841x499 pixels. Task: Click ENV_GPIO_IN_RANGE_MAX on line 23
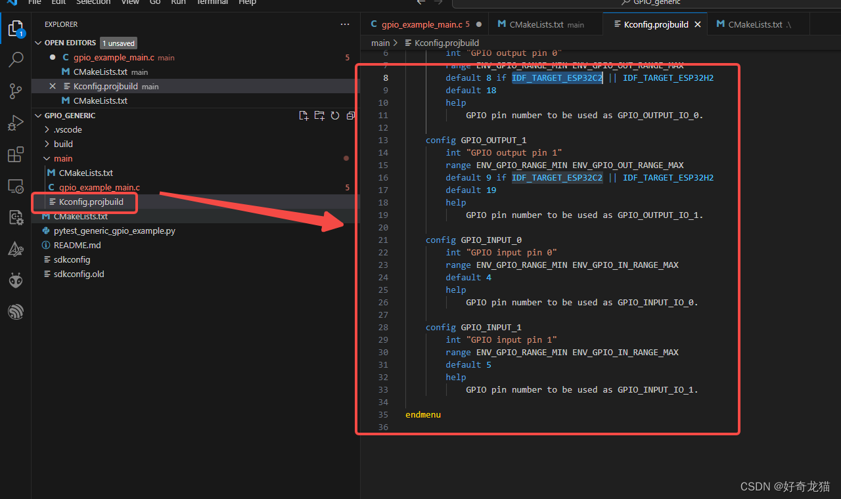(625, 265)
